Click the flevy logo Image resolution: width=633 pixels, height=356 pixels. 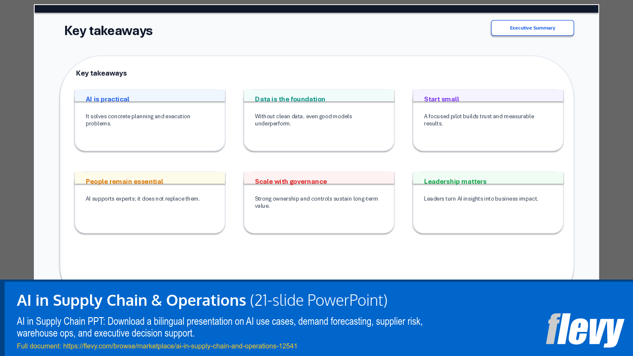(x=585, y=330)
